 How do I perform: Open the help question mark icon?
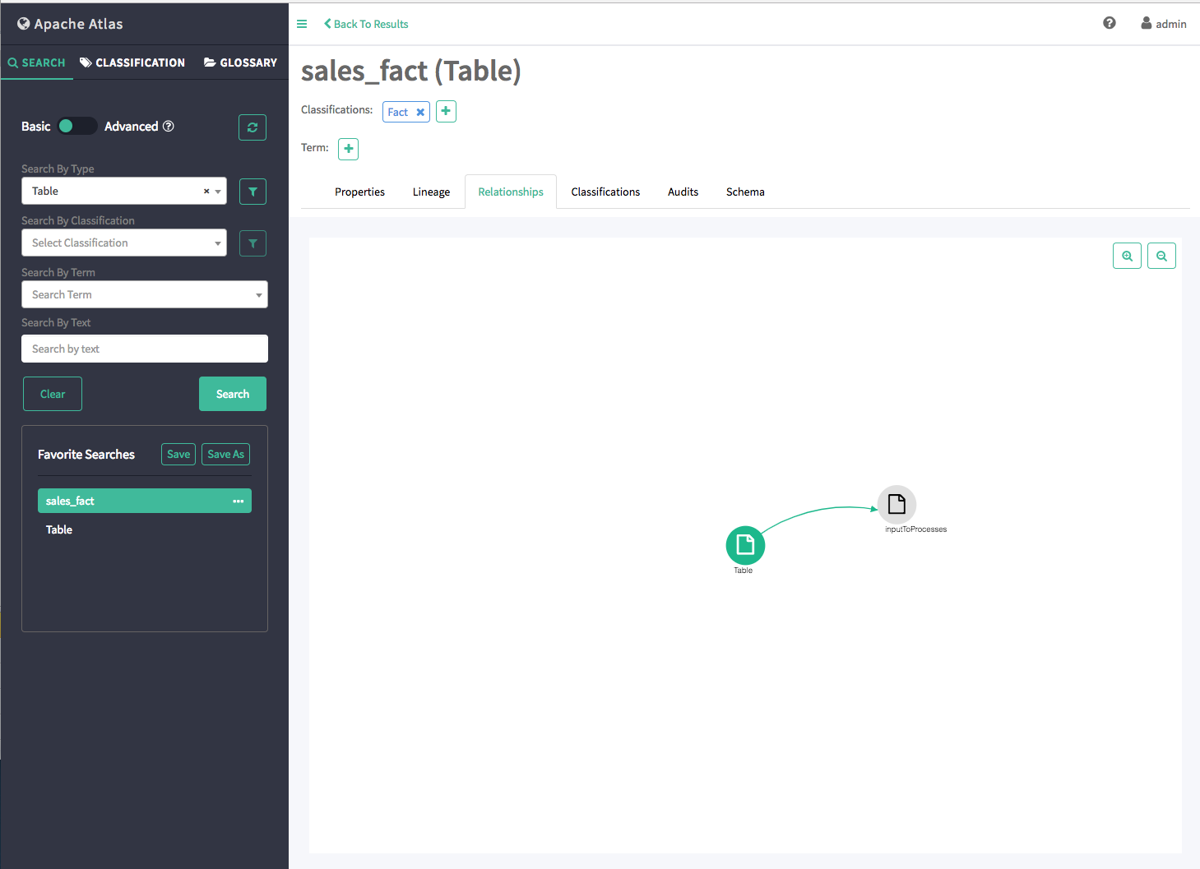coord(1109,23)
